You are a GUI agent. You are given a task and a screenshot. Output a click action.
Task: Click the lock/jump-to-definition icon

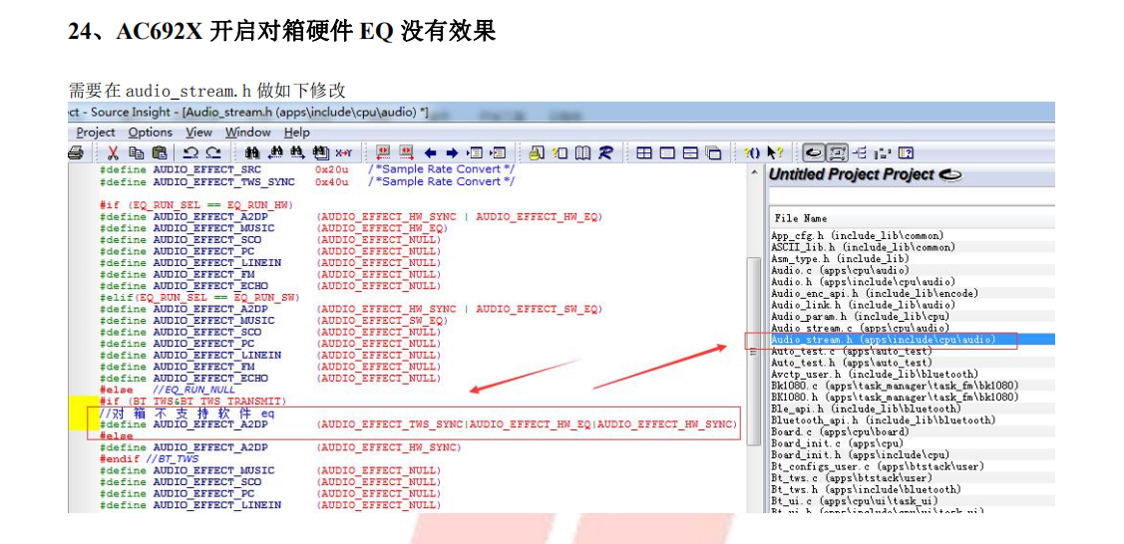[x=537, y=152]
